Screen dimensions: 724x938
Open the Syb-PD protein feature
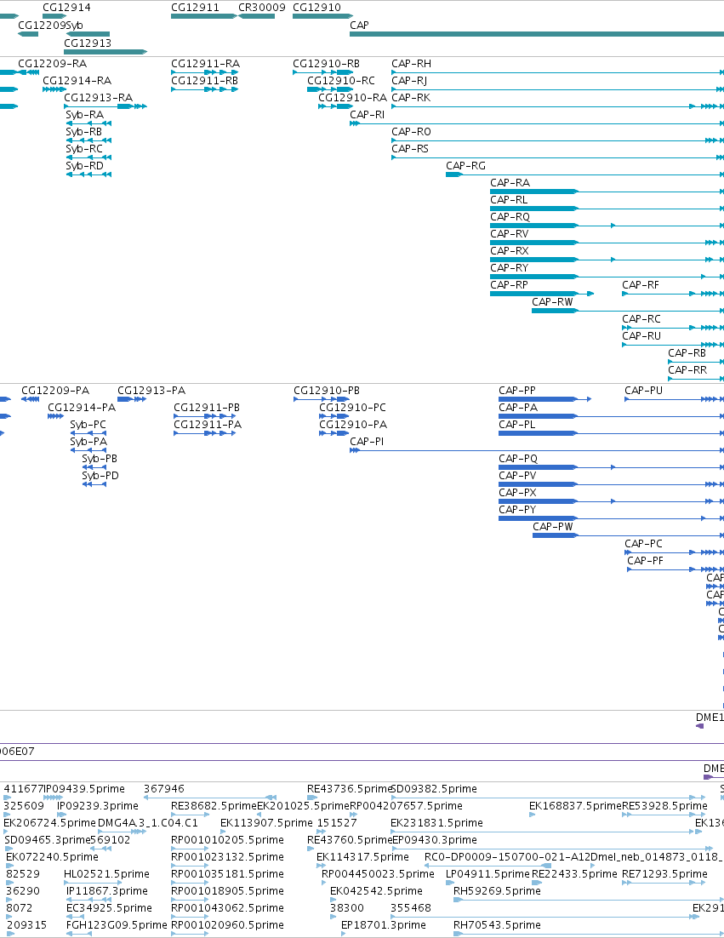click(100, 476)
